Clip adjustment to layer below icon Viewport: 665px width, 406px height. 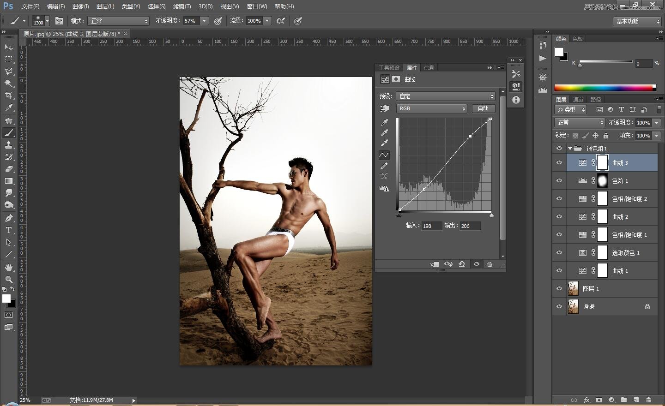click(x=435, y=264)
